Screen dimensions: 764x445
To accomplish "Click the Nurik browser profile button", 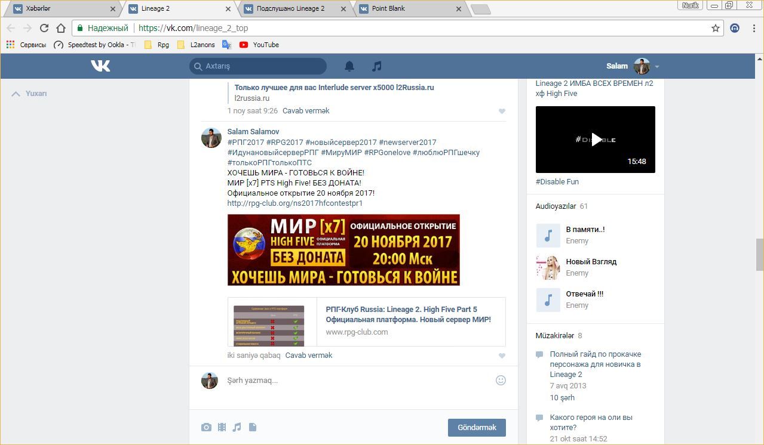I will (690, 5).
